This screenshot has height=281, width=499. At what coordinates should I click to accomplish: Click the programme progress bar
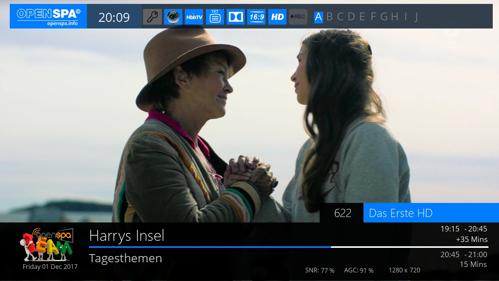point(288,247)
